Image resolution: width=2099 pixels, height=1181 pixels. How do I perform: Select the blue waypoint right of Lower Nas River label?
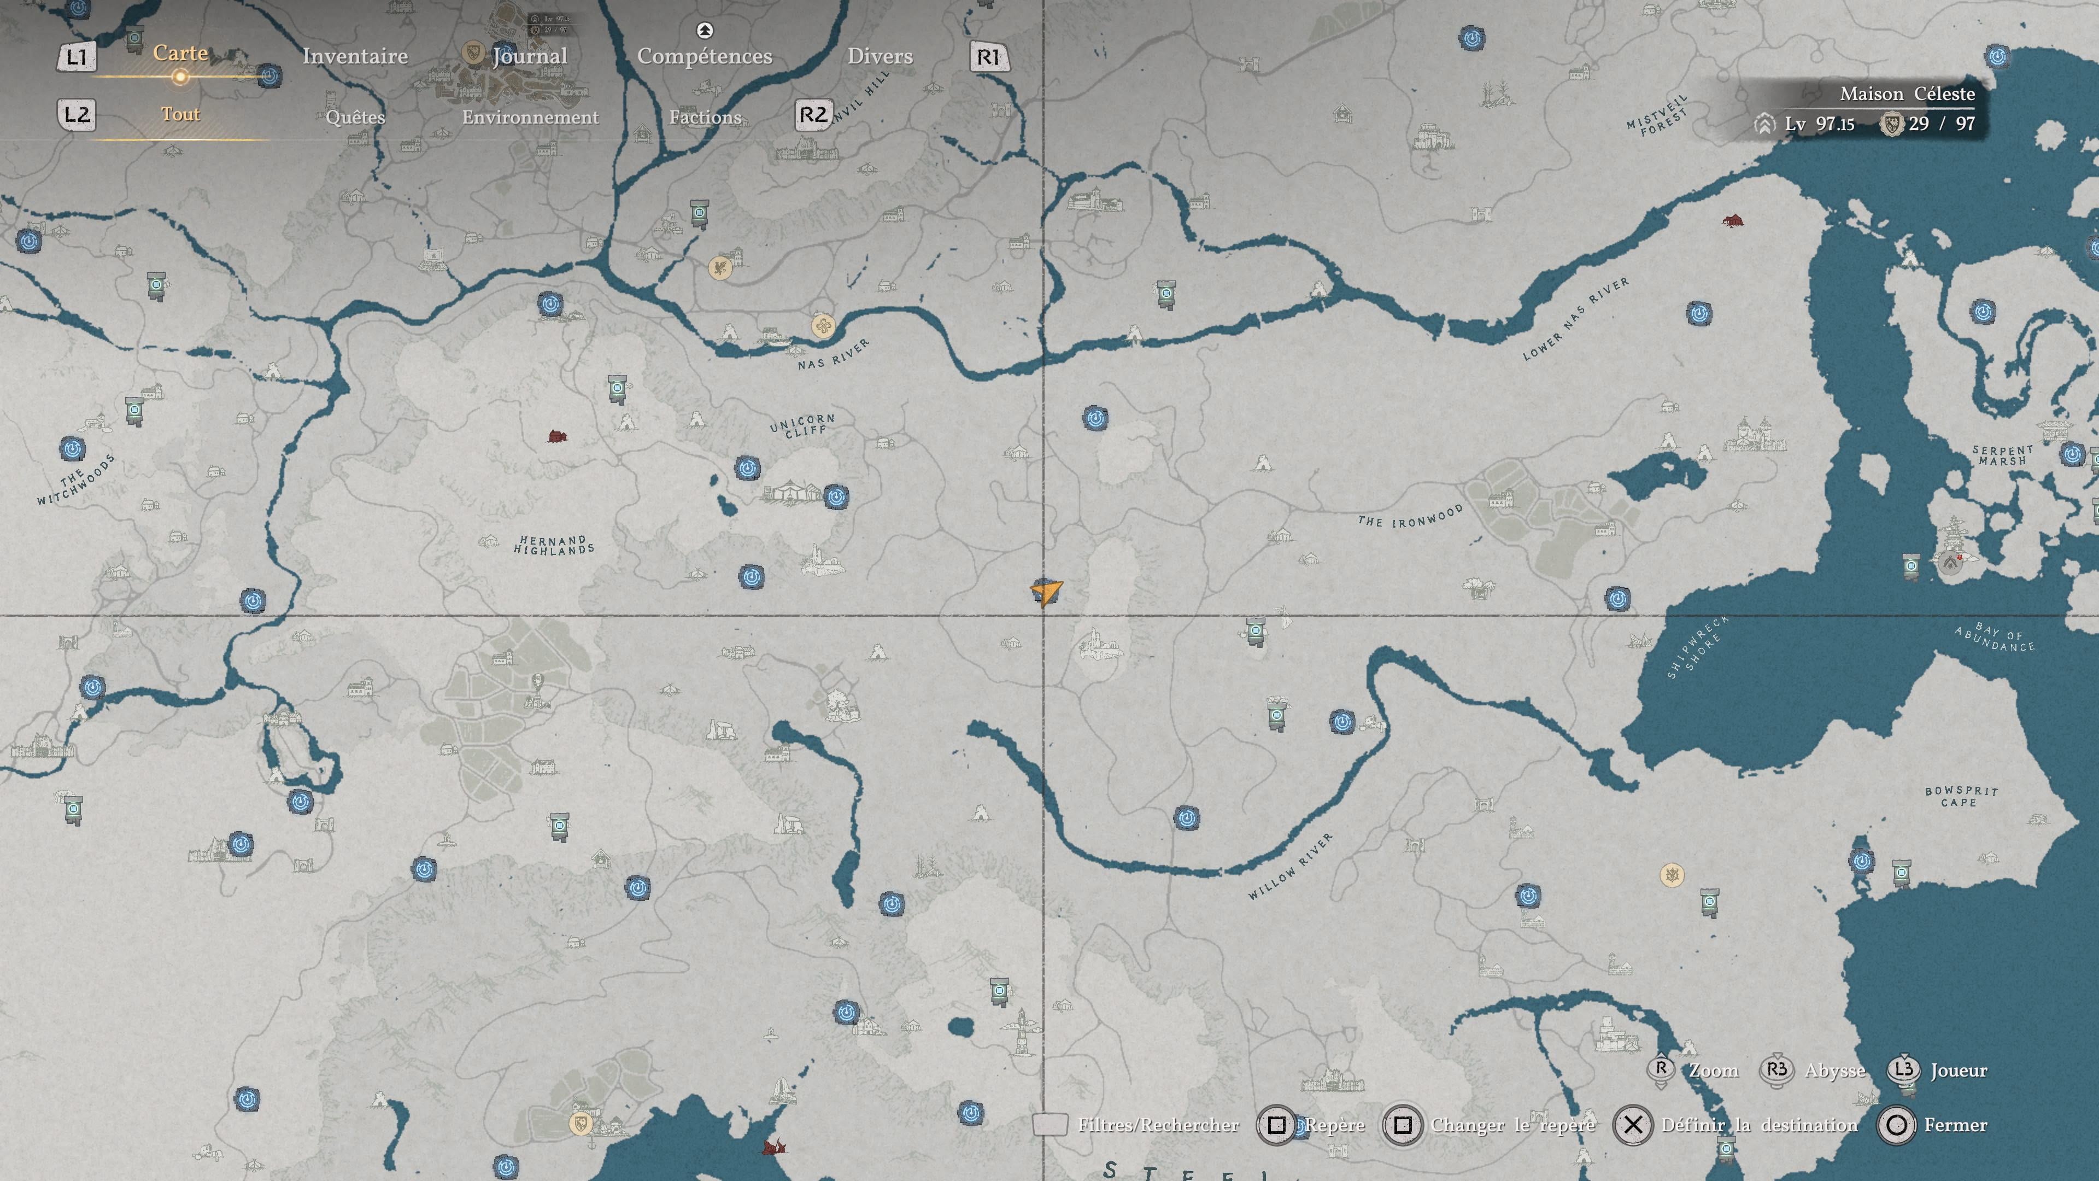point(1699,313)
